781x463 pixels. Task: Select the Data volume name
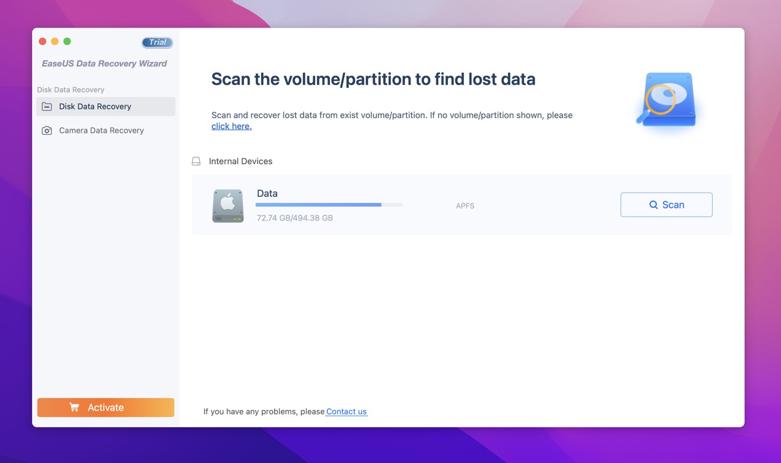click(267, 193)
